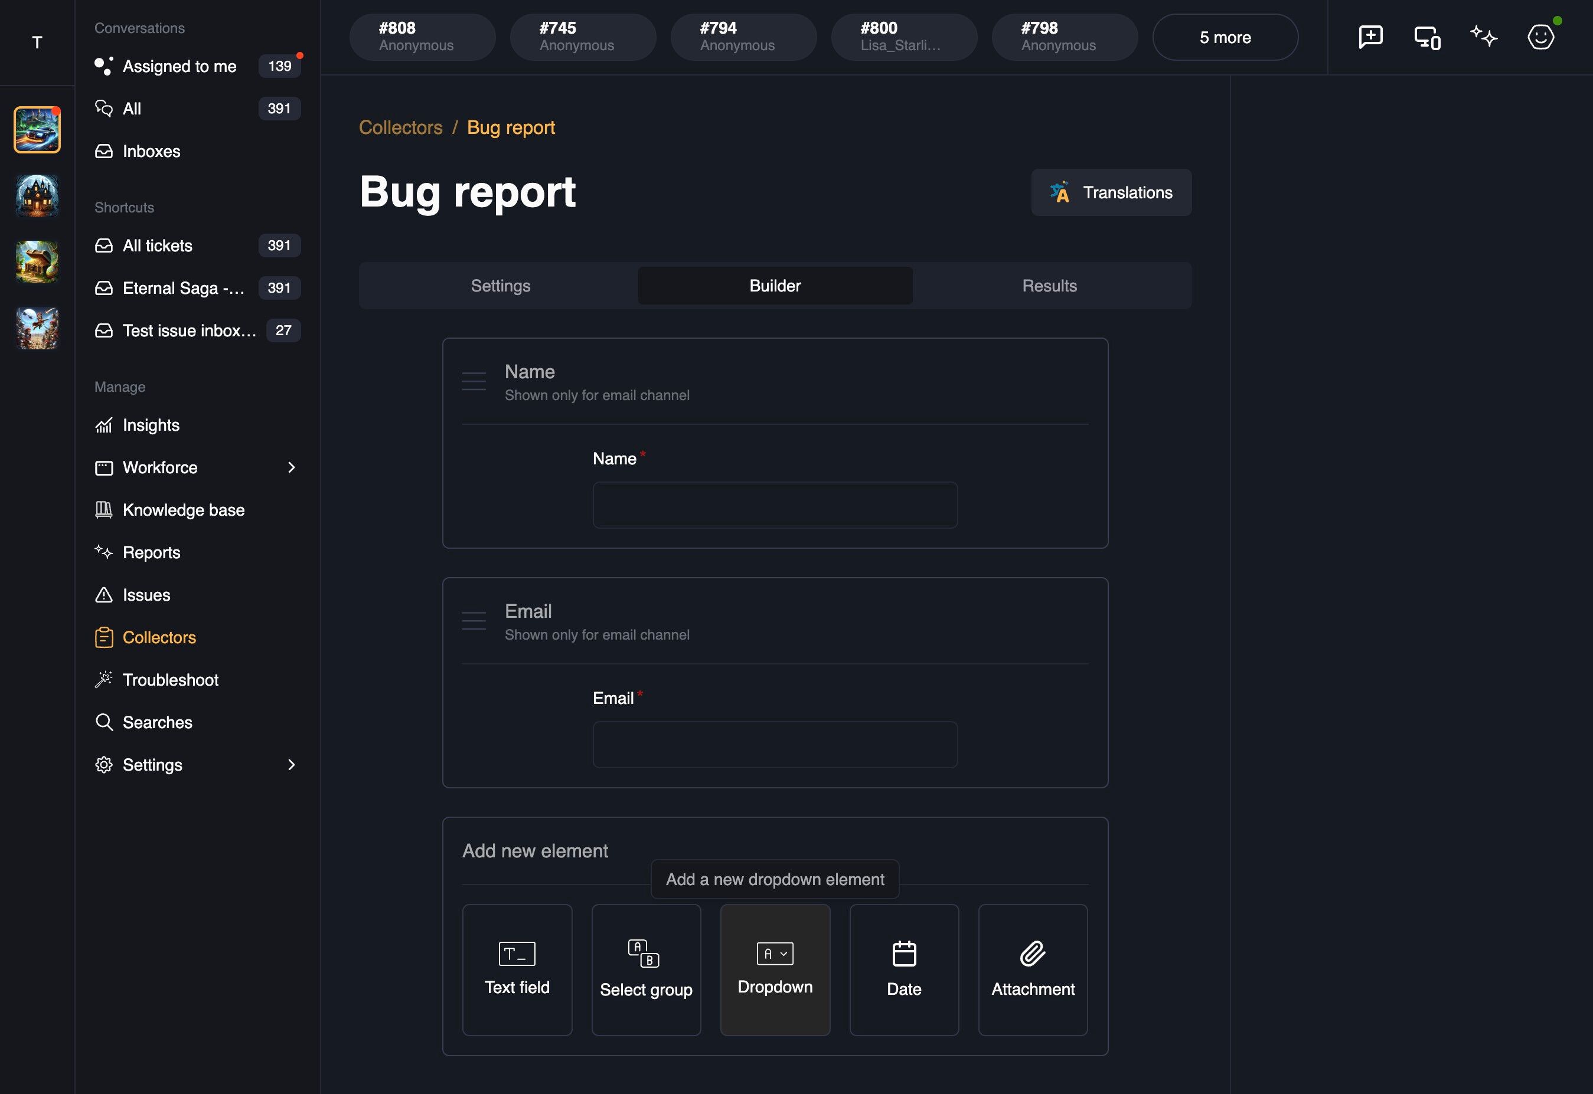Add a Dropdown element
The width and height of the screenshot is (1593, 1094).
coord(775,969)
